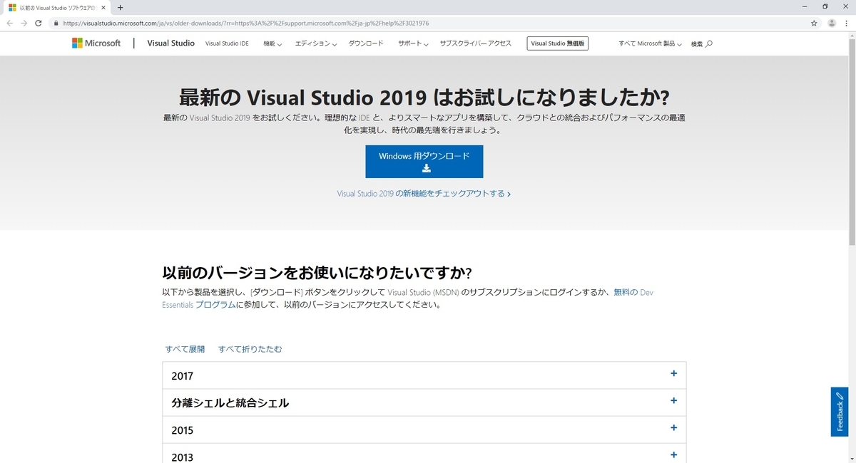Expand the 2015 section plus icon
The width and height of the screenshot is (856, 463).
673,427
